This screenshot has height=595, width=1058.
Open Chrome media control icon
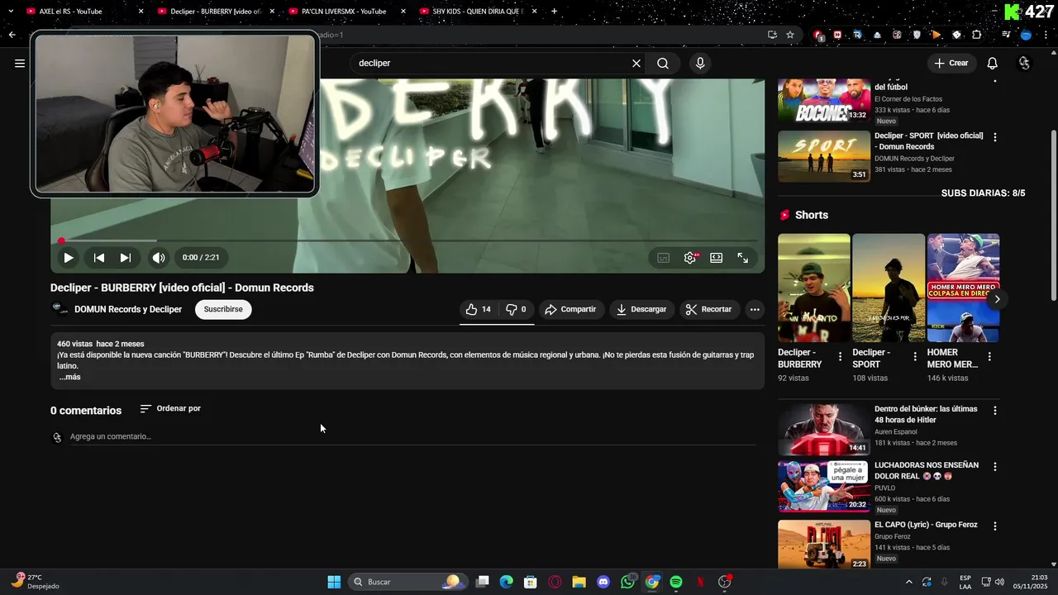[x=1006, y=35]
